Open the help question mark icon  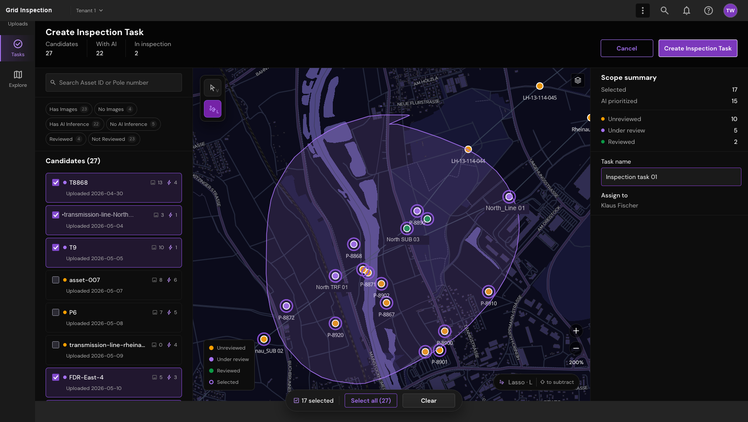[709, 11]
